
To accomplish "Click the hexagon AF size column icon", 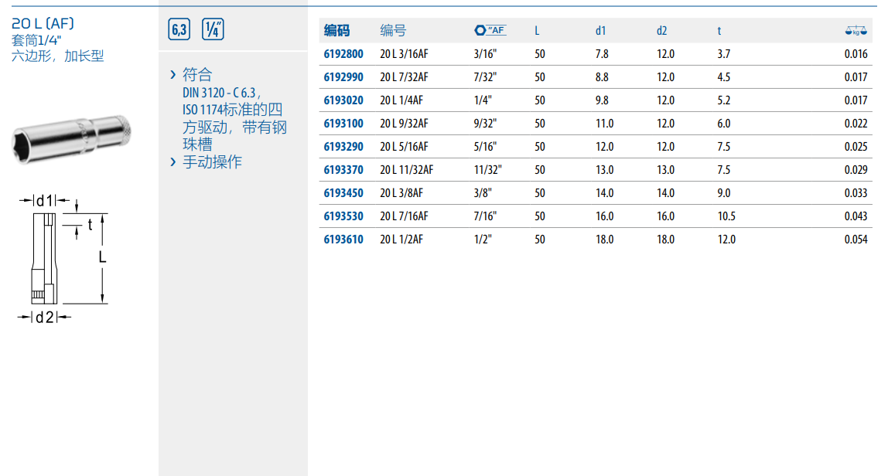I will (x=490, y=30).
